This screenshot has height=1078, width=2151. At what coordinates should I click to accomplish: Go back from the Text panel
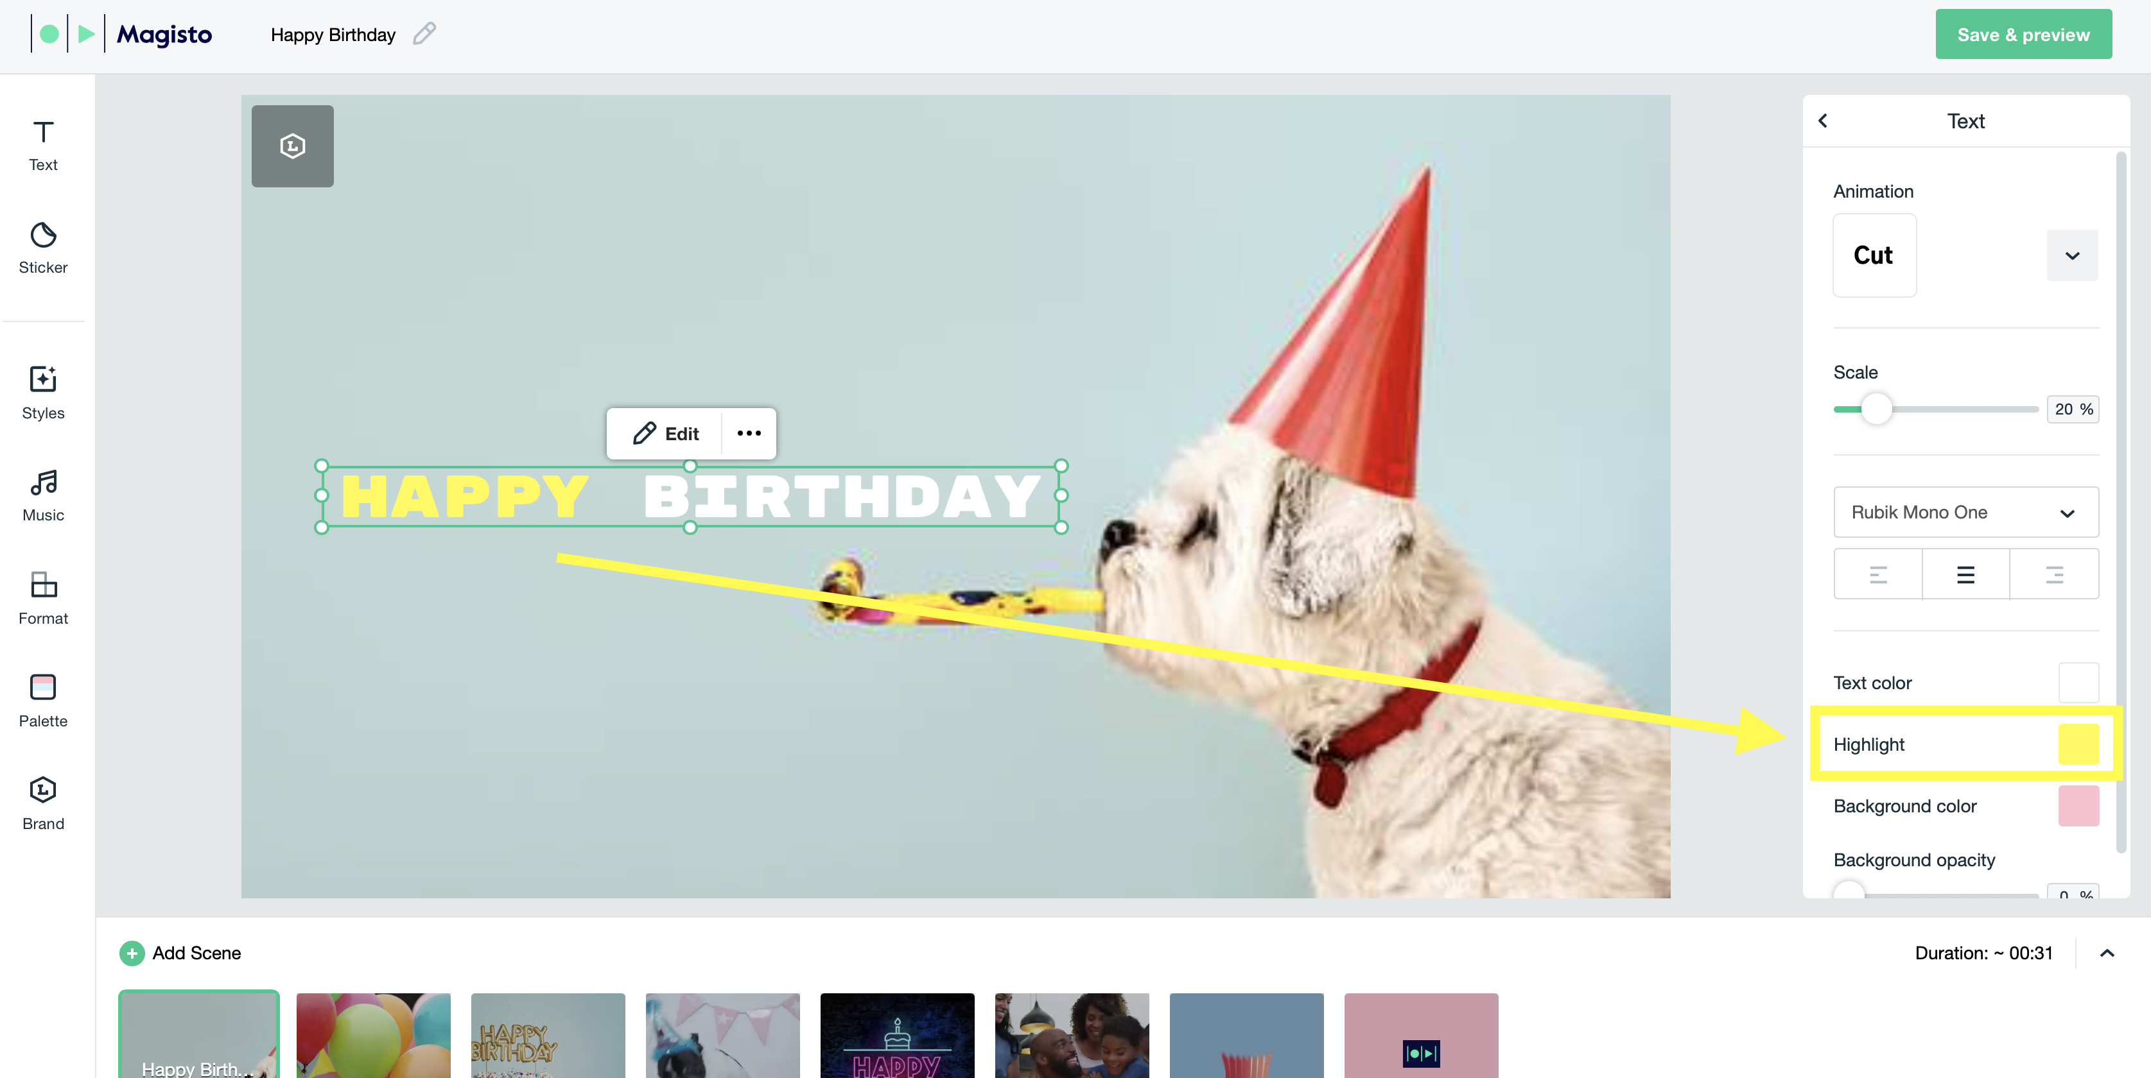click(x=1824, y=121)
